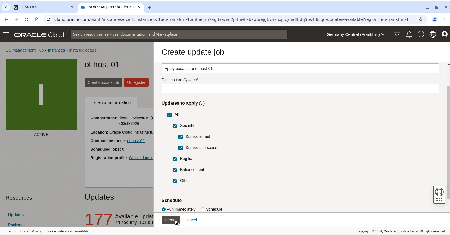Close the Luna Lab tab
Screen dimensions: 450x235
pos(72,7)
